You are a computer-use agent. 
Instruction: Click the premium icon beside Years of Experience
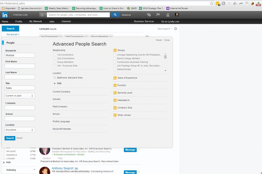[x=115, y=78]
